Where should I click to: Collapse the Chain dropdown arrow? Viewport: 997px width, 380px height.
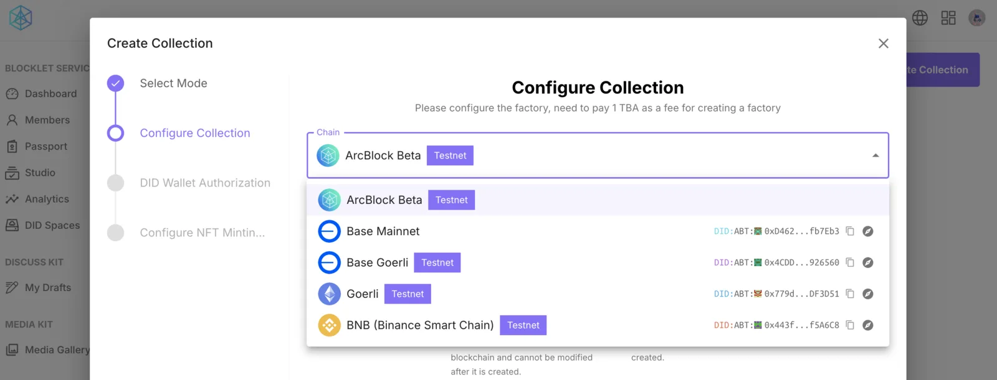pyautogui.click(x=875, y=155)
